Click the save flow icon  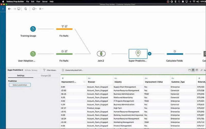point(19,9)
